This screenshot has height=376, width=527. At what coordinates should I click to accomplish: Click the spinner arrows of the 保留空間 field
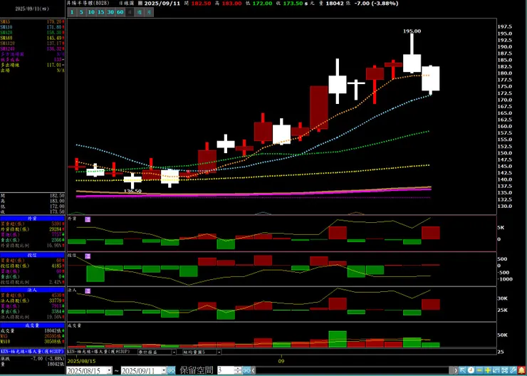tap(239, 370)
